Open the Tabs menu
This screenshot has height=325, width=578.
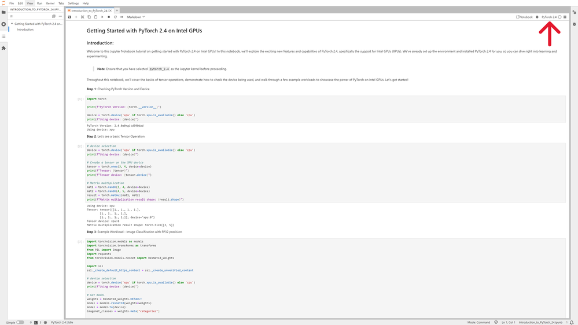61,3
